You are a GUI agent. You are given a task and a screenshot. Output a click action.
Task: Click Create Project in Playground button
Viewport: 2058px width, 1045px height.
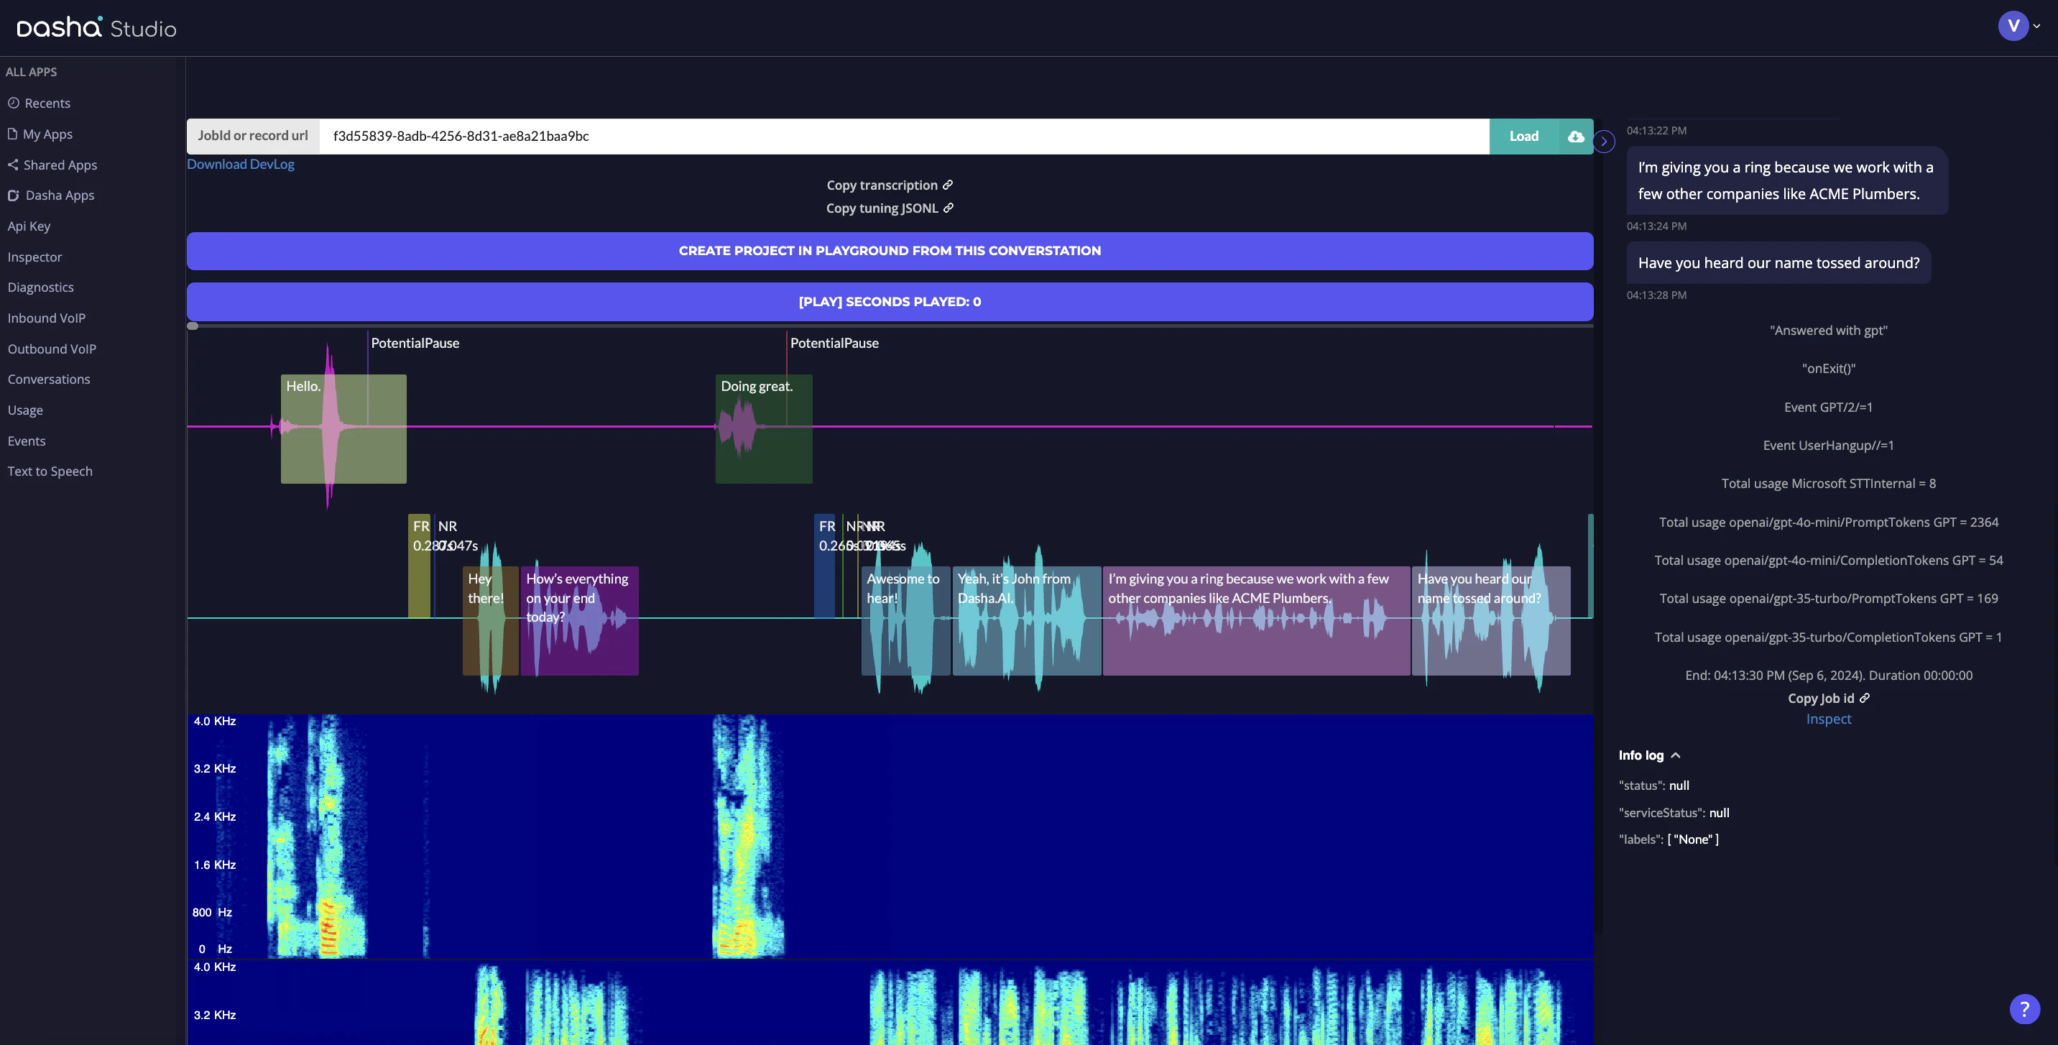(x=889, y=251)
